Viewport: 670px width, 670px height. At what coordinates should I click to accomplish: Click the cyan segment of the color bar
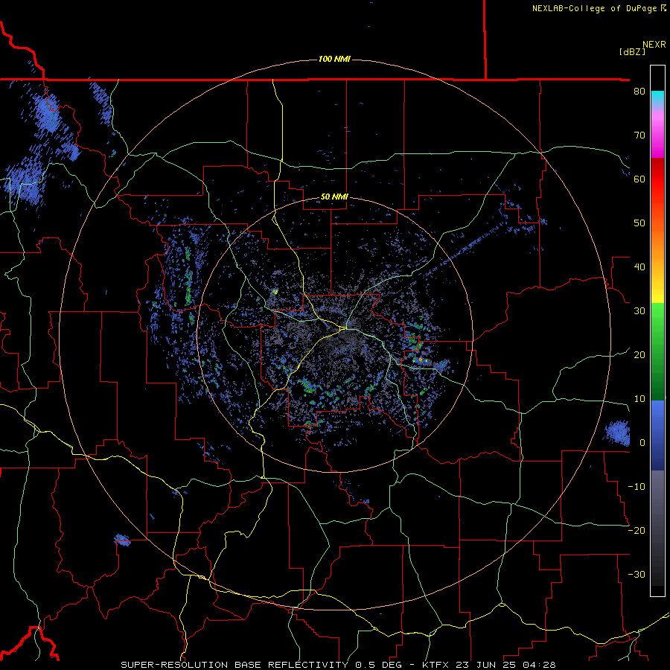click(657, 97)
